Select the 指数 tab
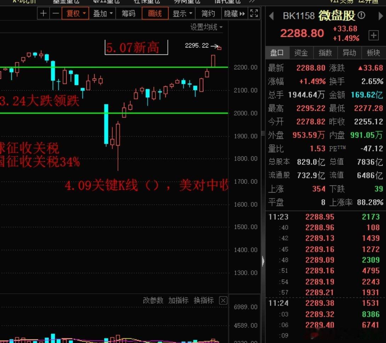 [325, 53]
